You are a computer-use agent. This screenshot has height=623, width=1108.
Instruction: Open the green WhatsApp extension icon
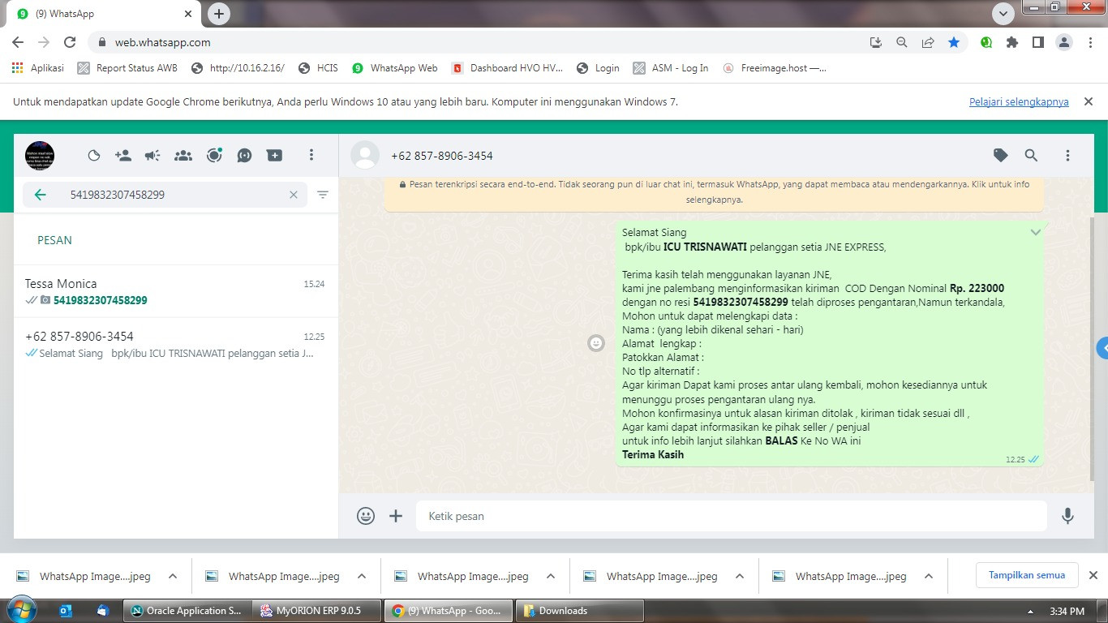tap(986, 42)
